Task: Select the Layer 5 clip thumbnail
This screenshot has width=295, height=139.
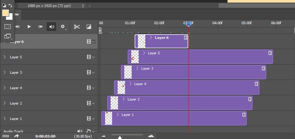Action: pos(135,57)
